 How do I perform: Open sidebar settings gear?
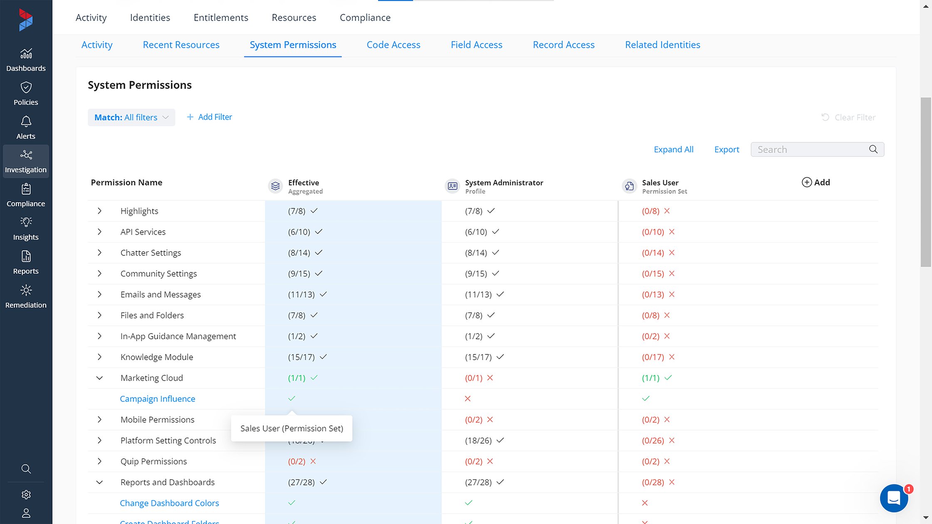[x=26, y=494]
